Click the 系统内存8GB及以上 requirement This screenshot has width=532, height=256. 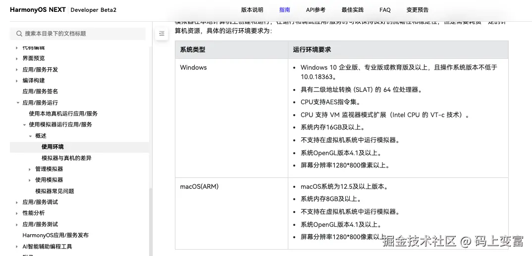(331, 199)
